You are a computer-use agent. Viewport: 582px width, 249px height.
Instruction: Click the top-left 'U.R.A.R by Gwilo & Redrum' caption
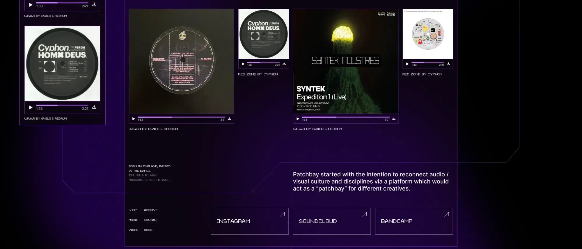click(x=46, y=16)
